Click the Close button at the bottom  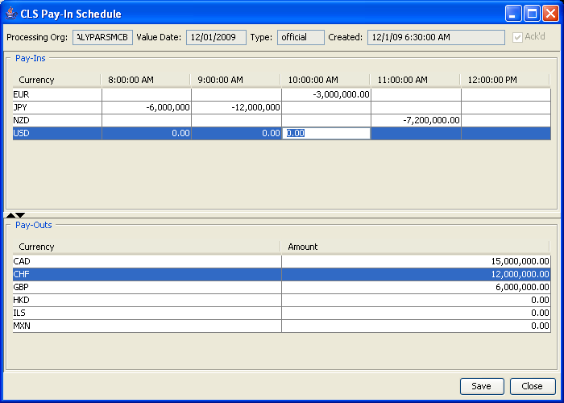(x=533, y=386)
